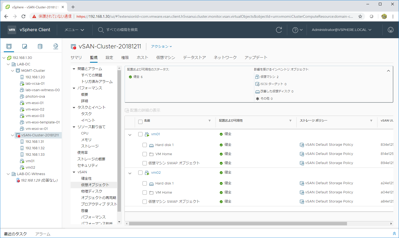Open the help question mark menu
This screenshot has width=399, height=238.
point(297,30)
